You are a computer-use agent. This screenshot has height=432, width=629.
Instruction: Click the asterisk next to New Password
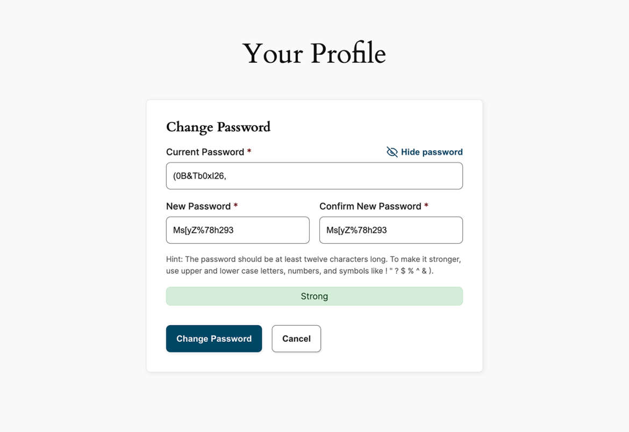[235, 206]
